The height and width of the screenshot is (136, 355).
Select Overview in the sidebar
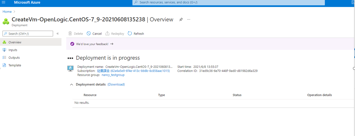(x=31, y=42)
